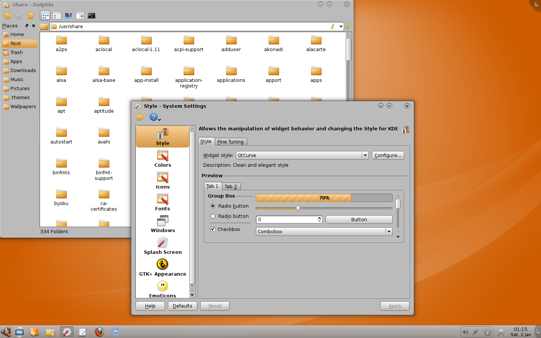Increase the preview spinbox value
This screenshot has width=541, height=338.
pos(320,218)
